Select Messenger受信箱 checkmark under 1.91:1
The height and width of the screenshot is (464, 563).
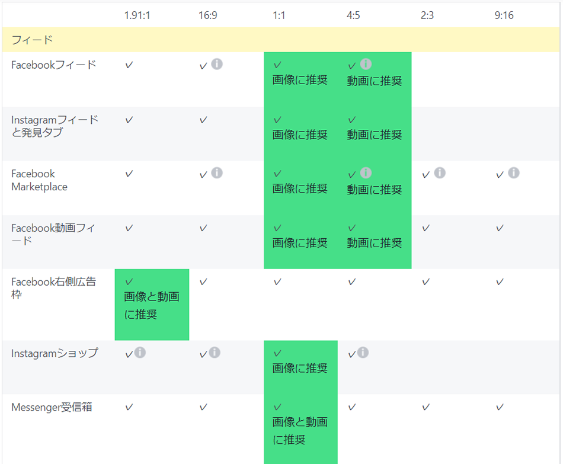coord(129,407)
